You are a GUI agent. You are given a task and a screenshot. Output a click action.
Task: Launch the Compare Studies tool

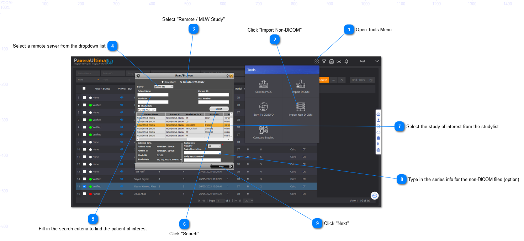pos(264,130)
